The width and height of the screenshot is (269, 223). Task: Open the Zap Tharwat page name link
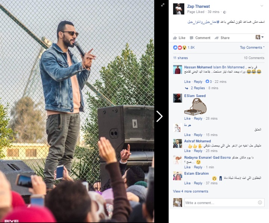[198, 6]
